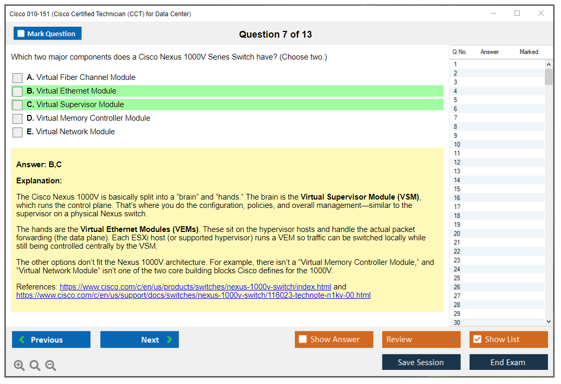The image size is (561, 384).
Task: Click the zoom out magnifier icon
Action: click(51, 365)
